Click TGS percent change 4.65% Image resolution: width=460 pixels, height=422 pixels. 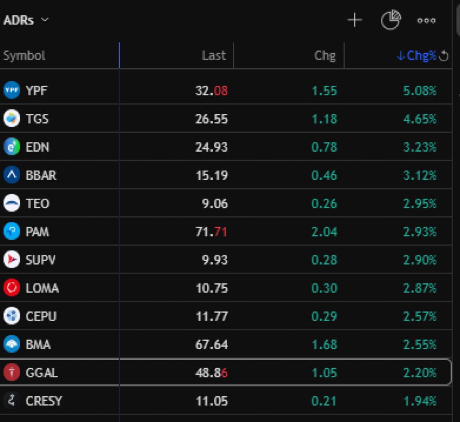coord(420,119)
